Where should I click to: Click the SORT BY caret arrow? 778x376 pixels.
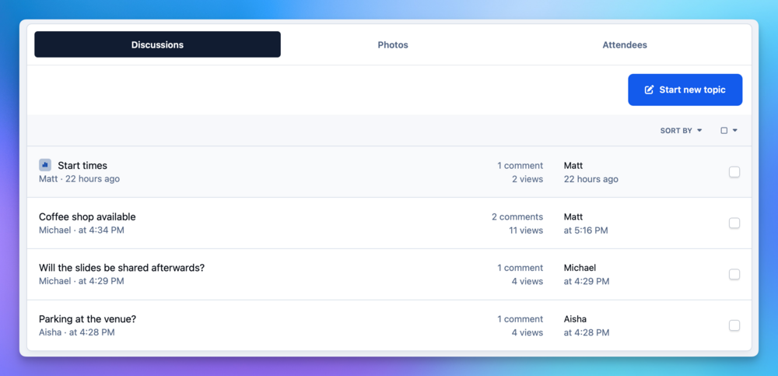point(699,131)
